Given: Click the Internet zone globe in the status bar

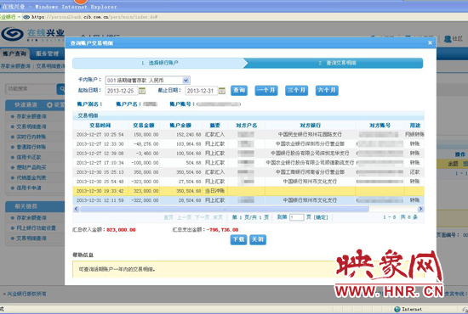Looking at the screenshot, I should click(x=397, y=309).
